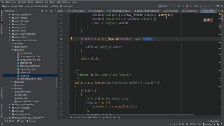Select dropboxupdater.php in project tree

30,66
